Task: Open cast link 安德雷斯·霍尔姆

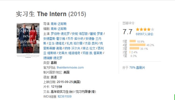Action: [x=54, y=39]
